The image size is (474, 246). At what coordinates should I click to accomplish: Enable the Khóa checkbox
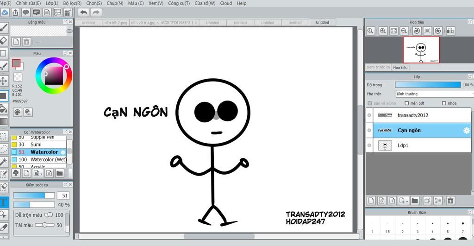coord(444,103)
